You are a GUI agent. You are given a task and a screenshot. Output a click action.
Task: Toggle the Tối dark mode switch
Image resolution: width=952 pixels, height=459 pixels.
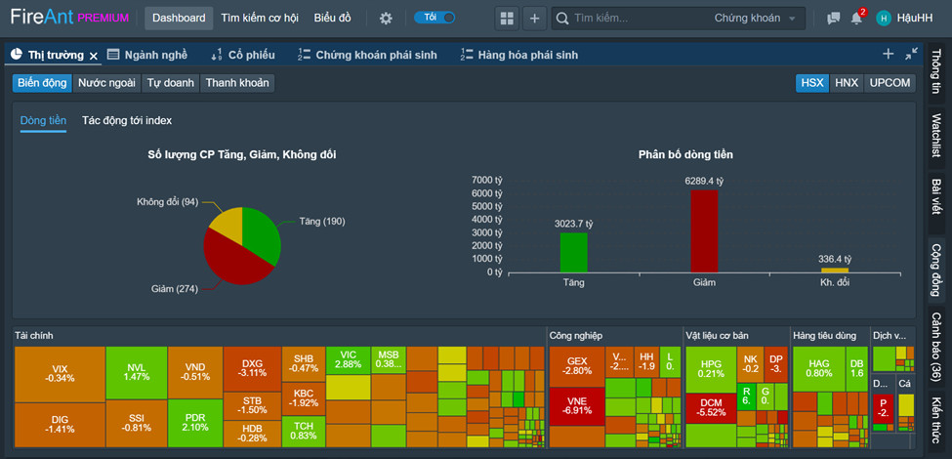click(435, 18)
